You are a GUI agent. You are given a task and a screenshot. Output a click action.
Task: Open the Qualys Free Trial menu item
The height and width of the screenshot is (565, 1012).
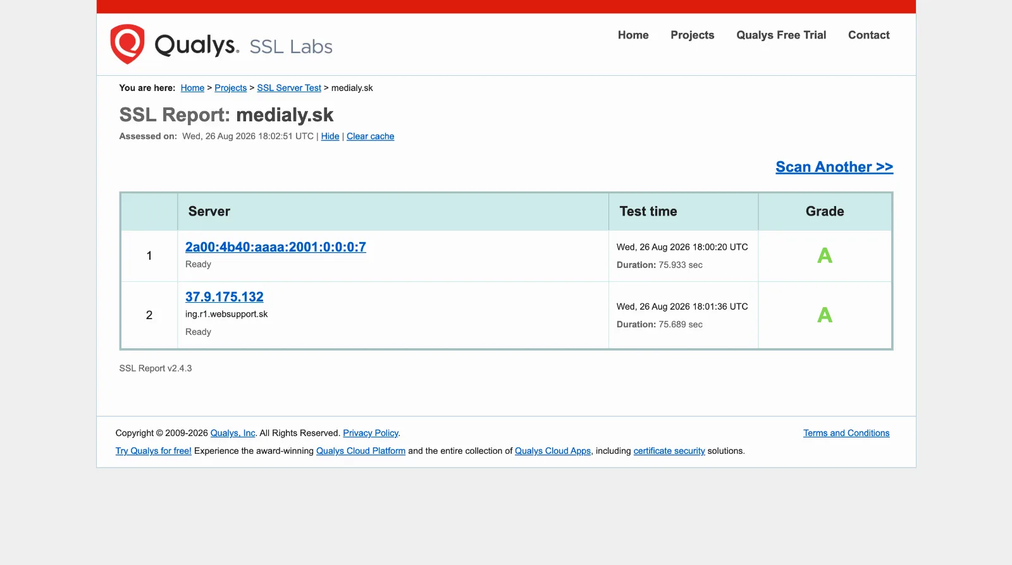(781, 35)
